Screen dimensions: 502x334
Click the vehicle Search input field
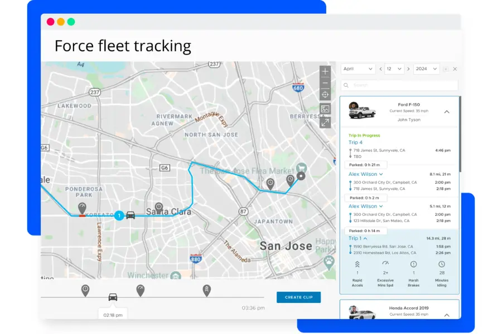tap(399, 85)
